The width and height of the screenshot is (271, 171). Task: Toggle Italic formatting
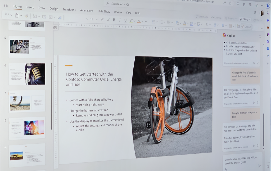coord(120,20)
